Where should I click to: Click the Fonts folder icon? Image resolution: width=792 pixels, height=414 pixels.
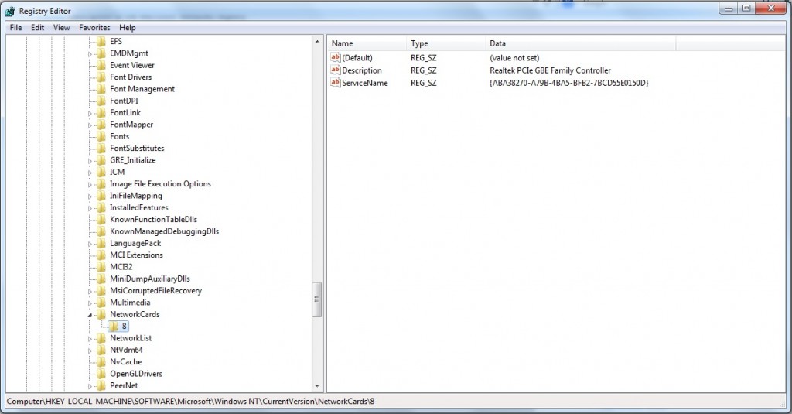(x=101, y=136)
